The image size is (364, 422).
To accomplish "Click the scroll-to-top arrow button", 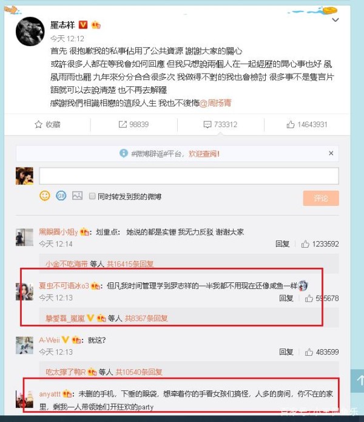I will pyautogui.click(x=358, y=381).
